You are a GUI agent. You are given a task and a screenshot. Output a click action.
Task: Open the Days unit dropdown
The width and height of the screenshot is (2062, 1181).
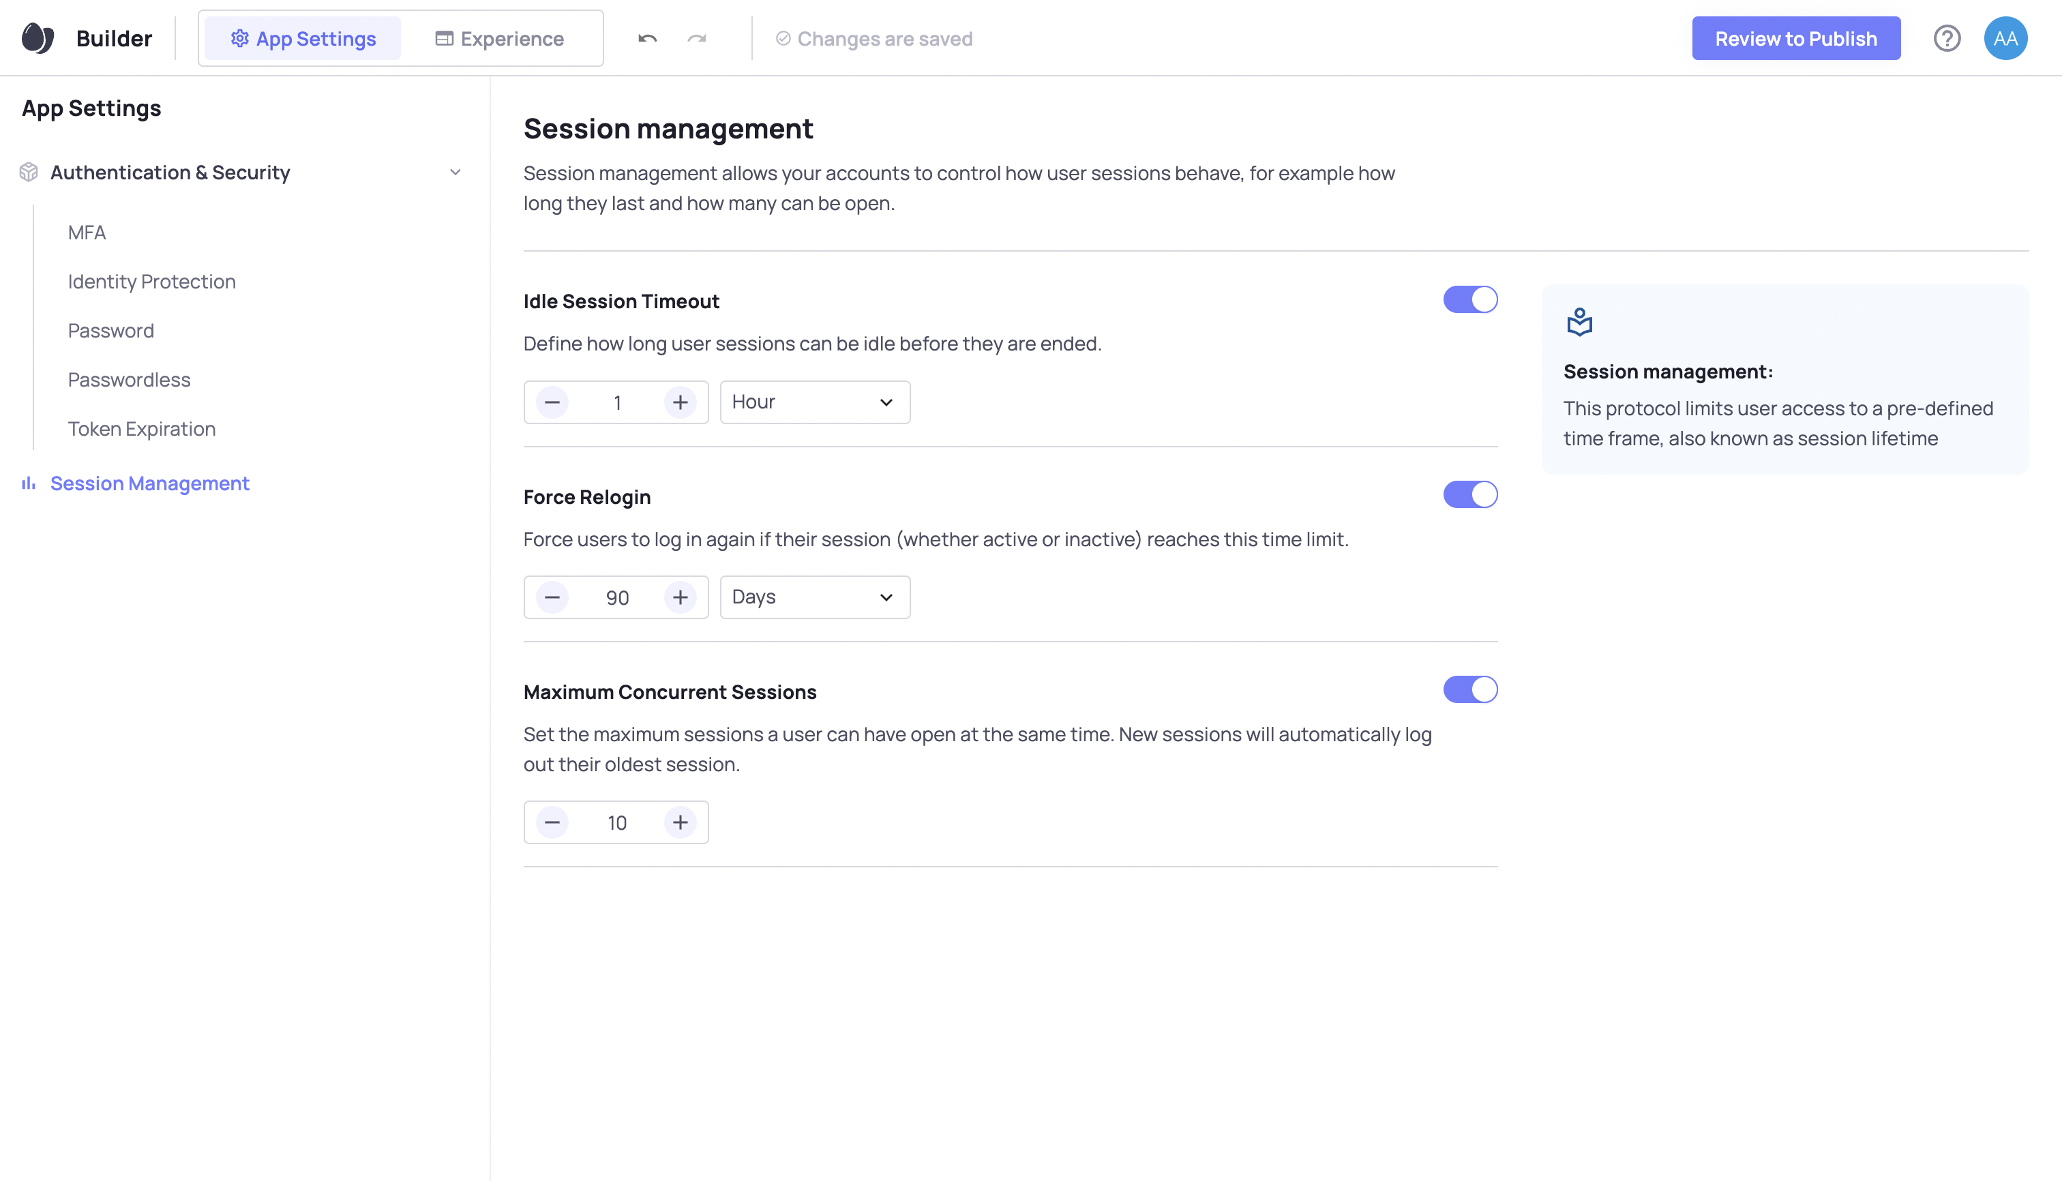pos(814,598)
